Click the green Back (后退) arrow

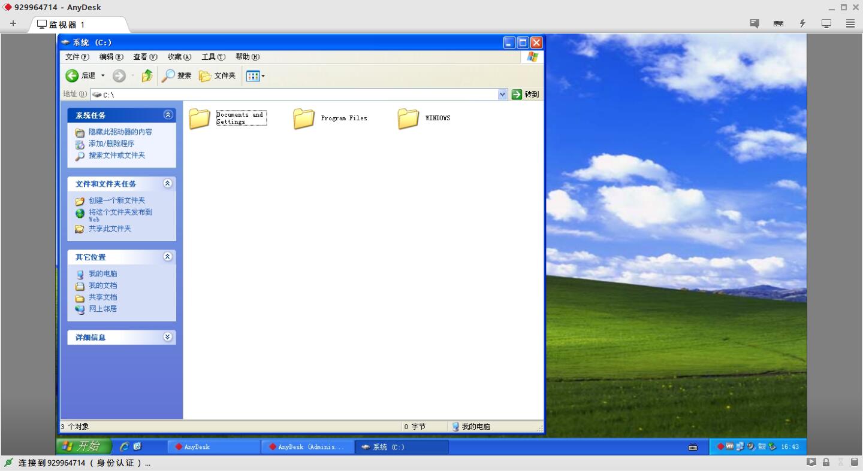[x=72, y=75]
